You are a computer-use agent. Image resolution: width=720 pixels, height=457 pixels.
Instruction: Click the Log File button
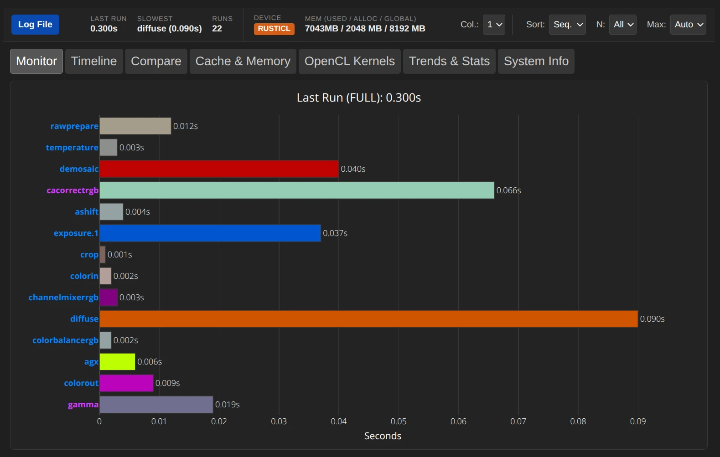pyautogui.click(x=35, y=25)
